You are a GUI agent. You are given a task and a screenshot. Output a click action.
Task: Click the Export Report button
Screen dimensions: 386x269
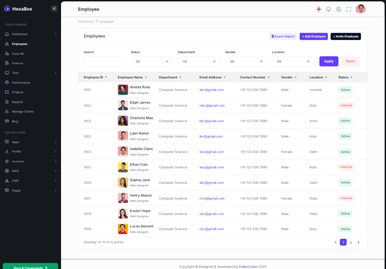tap(283, 37)
